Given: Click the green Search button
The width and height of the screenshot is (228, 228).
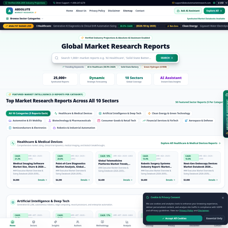Looking at the screenshot, I should click(x=167, y=58).
